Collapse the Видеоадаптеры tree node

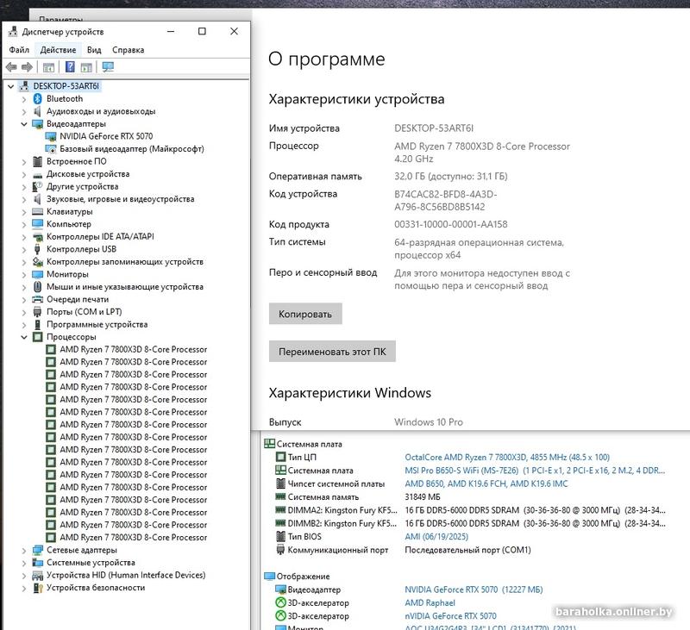tap(24, 124)
